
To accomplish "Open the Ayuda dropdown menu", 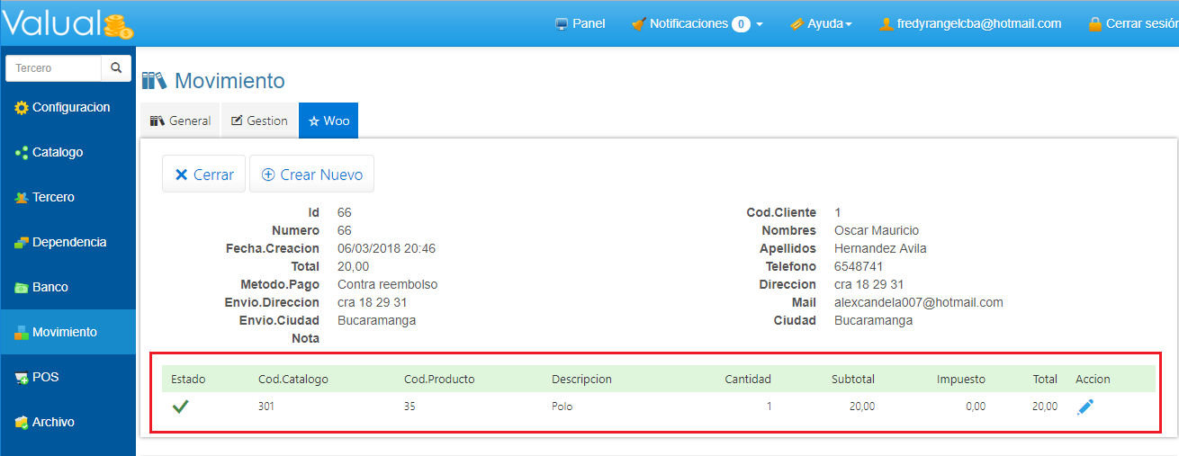I will pos(821,24).
